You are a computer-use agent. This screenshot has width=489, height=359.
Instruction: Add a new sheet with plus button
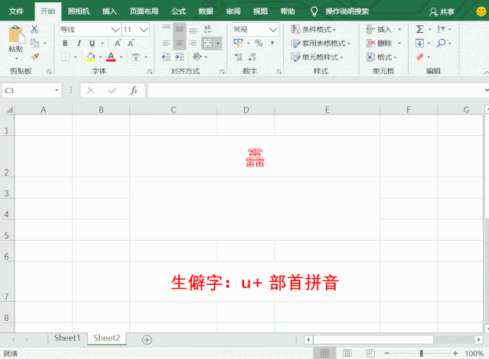click(x=147, y=340)
